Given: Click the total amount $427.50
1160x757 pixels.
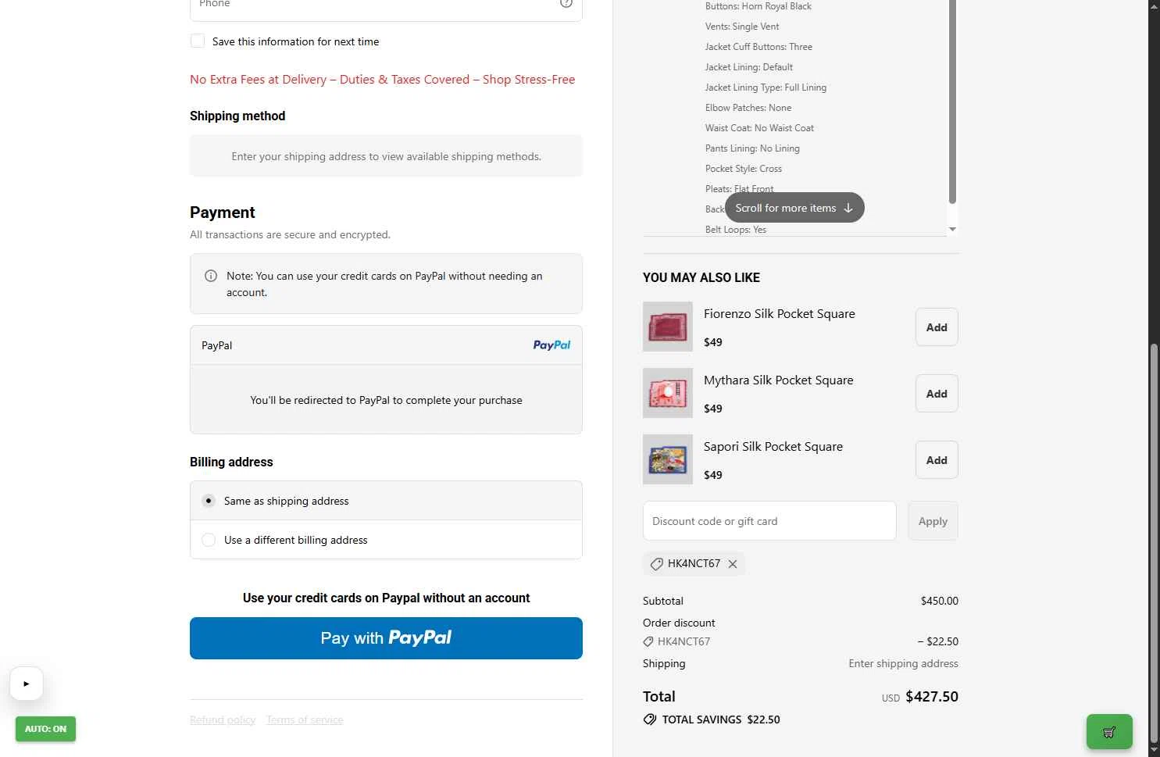Looking at the screenshot, I should coord(932,697).
